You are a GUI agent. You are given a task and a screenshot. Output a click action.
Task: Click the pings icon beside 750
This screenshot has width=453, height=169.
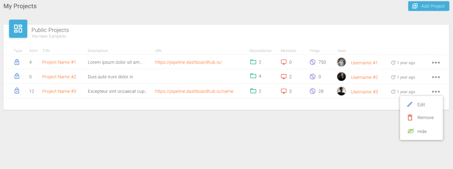point(313,62)
